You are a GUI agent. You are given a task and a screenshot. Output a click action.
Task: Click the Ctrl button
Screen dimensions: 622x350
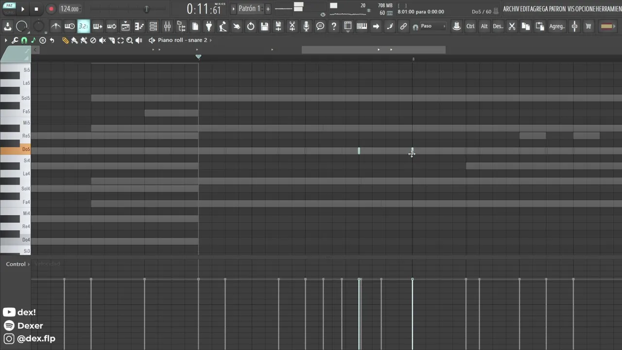[470, 26]
